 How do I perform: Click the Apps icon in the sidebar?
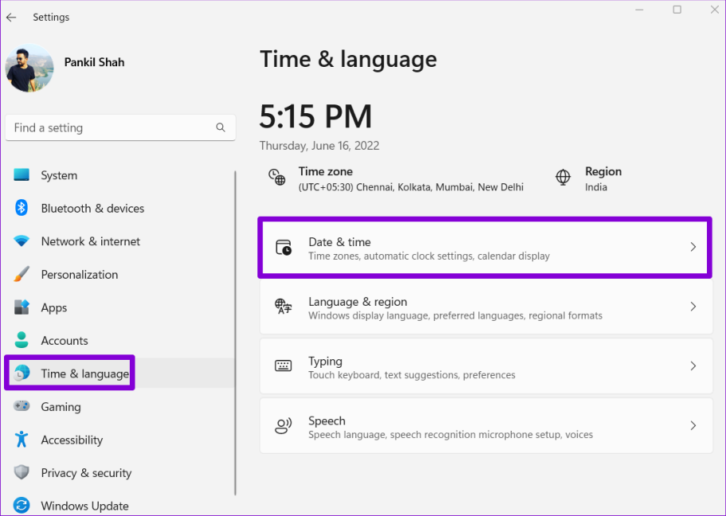(22, 307)
